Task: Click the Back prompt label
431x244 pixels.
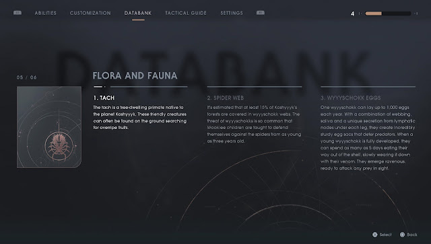Action: pos(412,235)
